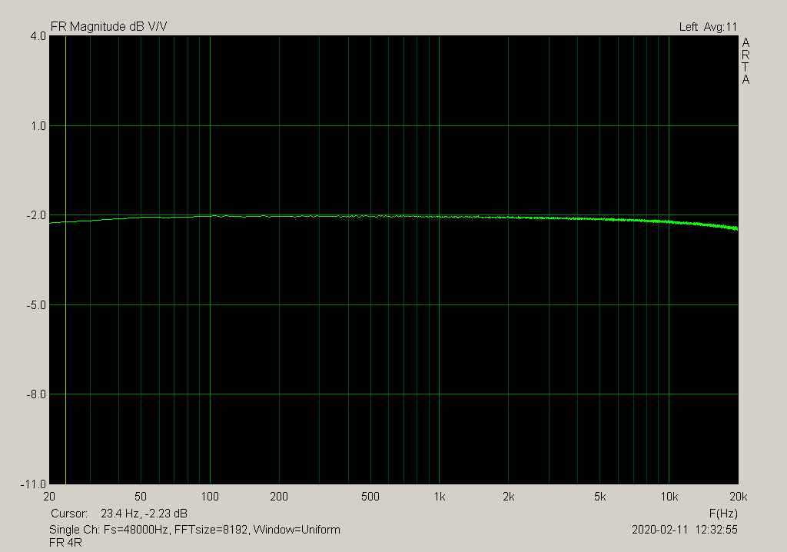Click the 4.0 y-axis label

[38, 36]
